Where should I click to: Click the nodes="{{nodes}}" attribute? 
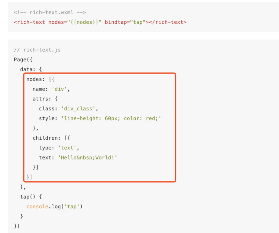click(72, 22)
